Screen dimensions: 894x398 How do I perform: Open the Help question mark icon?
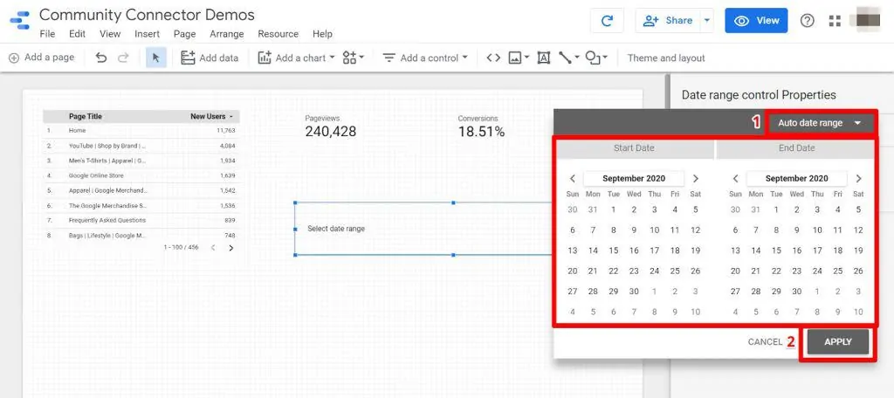tap(808, 21)
